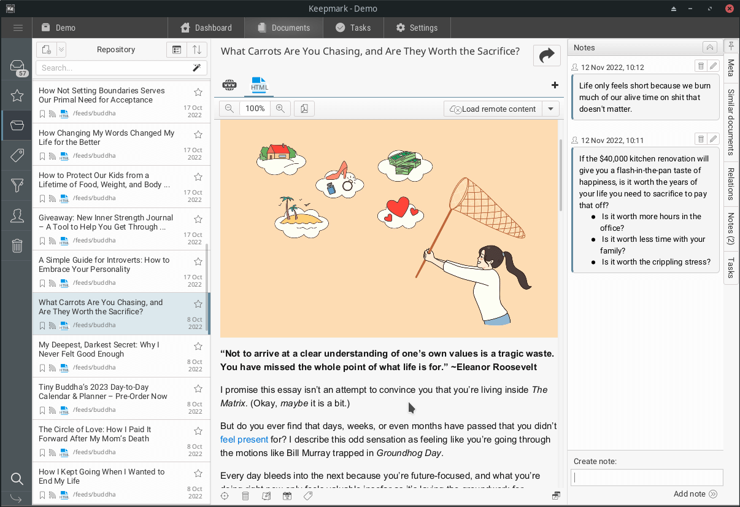The width and height of the screenshot is (740, 507).
Task: Open the trash bin in left sidebar
Action: (17, 246)
